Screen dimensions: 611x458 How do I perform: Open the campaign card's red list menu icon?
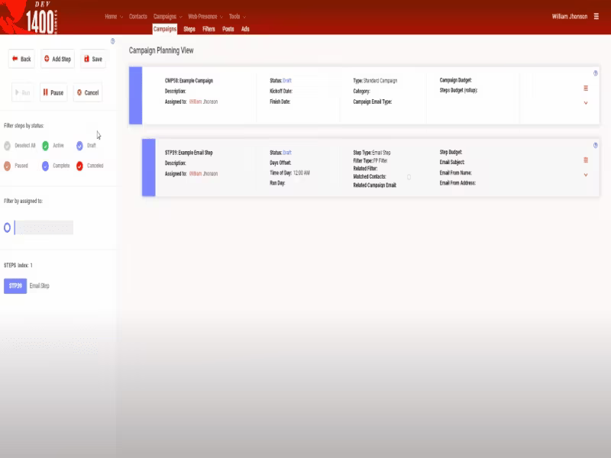[x=586, y=89]
